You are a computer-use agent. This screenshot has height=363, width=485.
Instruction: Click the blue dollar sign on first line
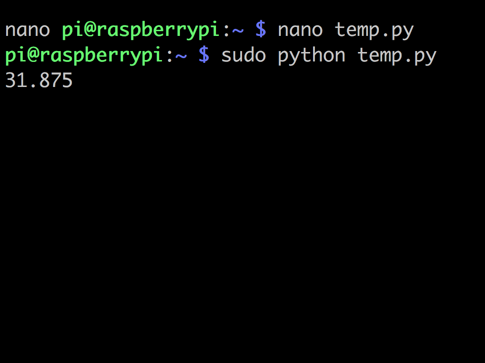(261, 30)
